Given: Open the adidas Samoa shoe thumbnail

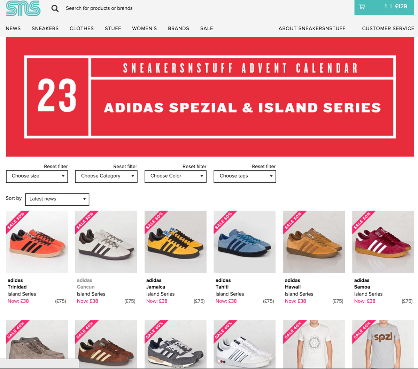Looking at the screenshot, I should pos(383,242).
